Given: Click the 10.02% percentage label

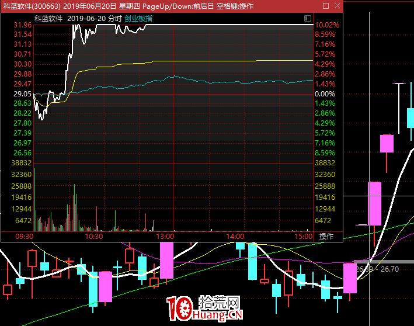Looking at the screenshot, I should click(x=327, y=25).
